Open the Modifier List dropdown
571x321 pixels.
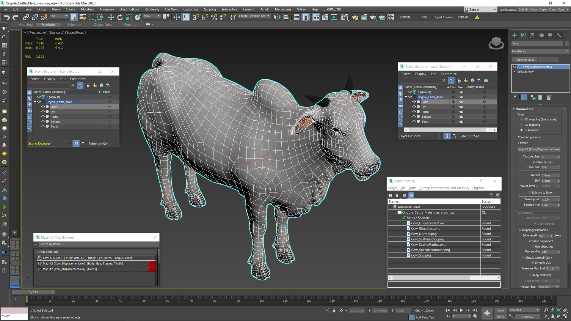tap(540, 51)
